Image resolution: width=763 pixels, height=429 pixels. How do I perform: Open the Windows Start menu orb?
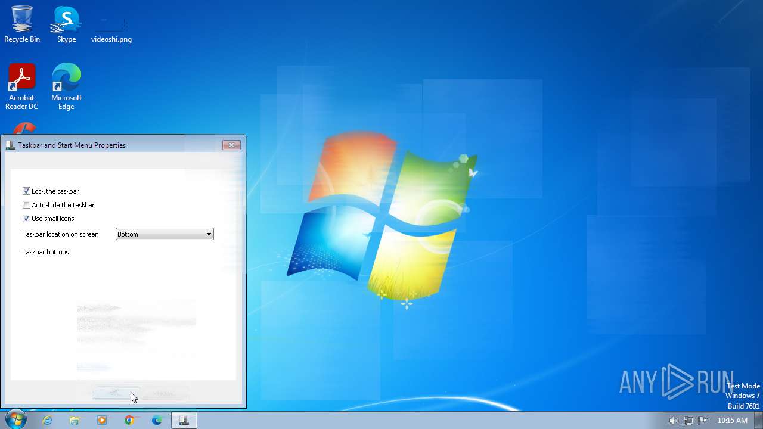15,420
